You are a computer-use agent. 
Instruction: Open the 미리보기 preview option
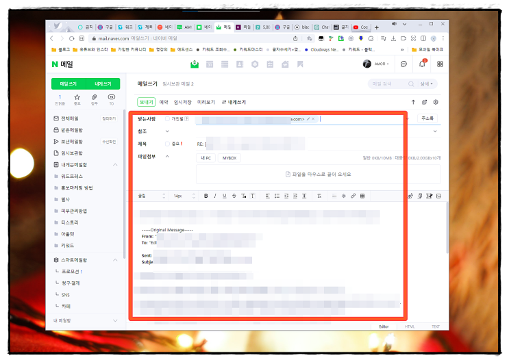[x=206, y=102]
